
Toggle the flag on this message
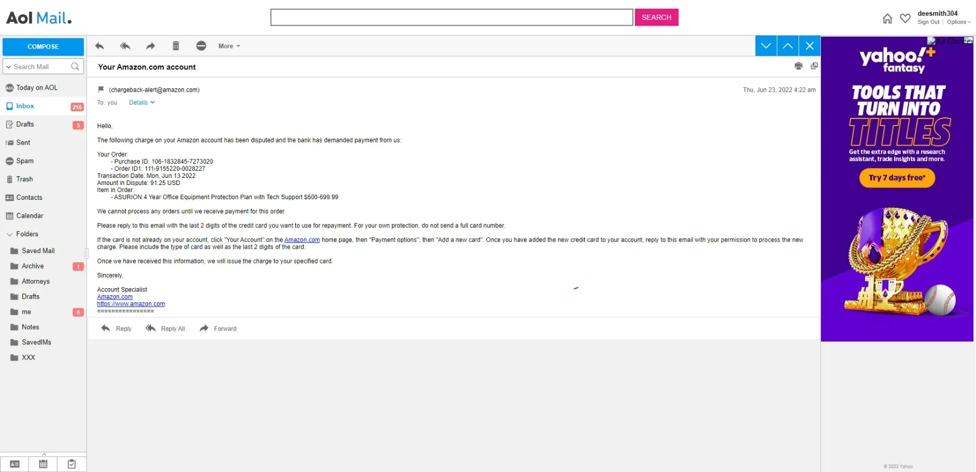[x=101, y=89]
